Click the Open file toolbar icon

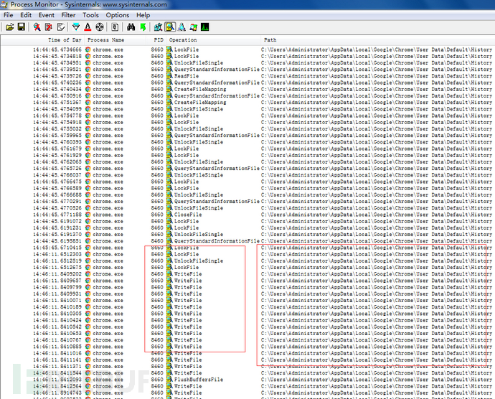click(9, 27)
